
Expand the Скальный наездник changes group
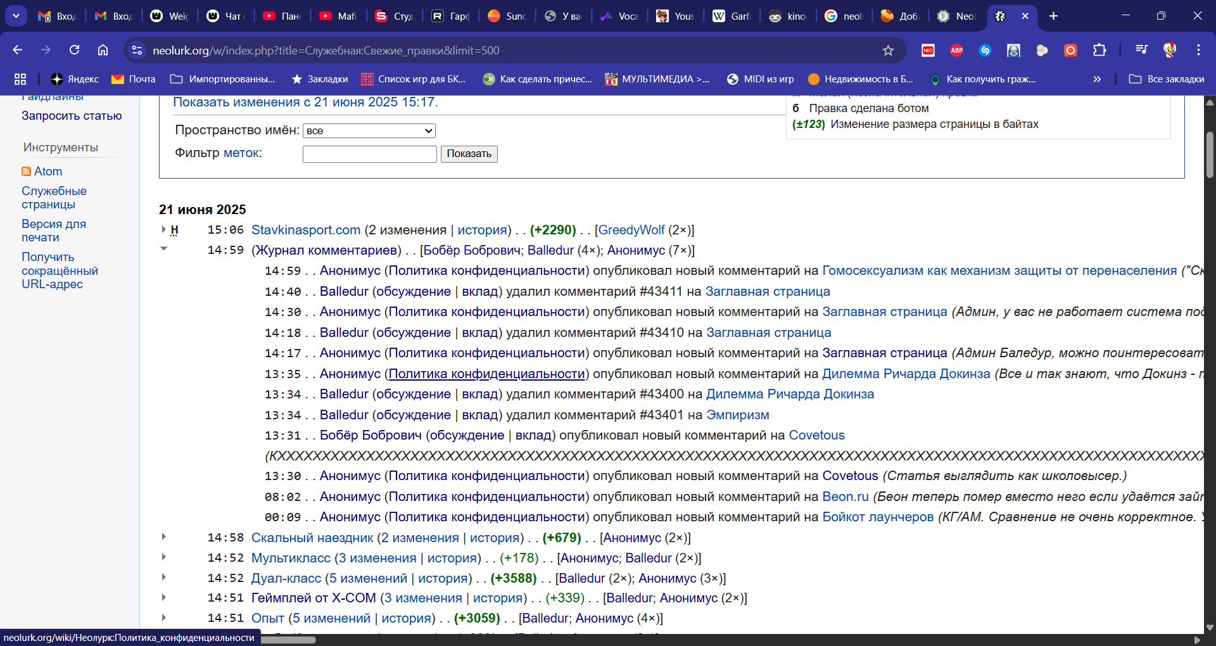[163, 536]
